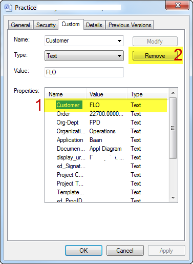Click the 22700.0000... value cell

[x=106, y=114]
